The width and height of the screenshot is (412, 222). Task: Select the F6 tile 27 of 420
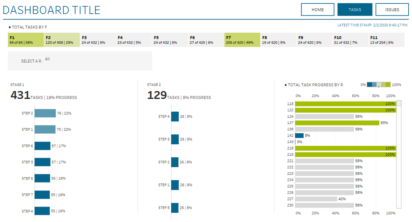(x=206, y=40)
